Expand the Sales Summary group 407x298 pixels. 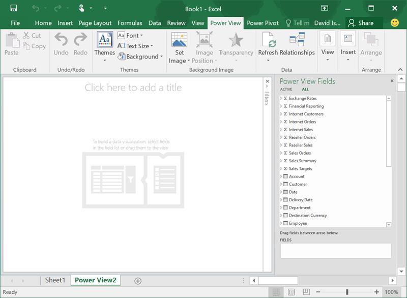(281, 161)
